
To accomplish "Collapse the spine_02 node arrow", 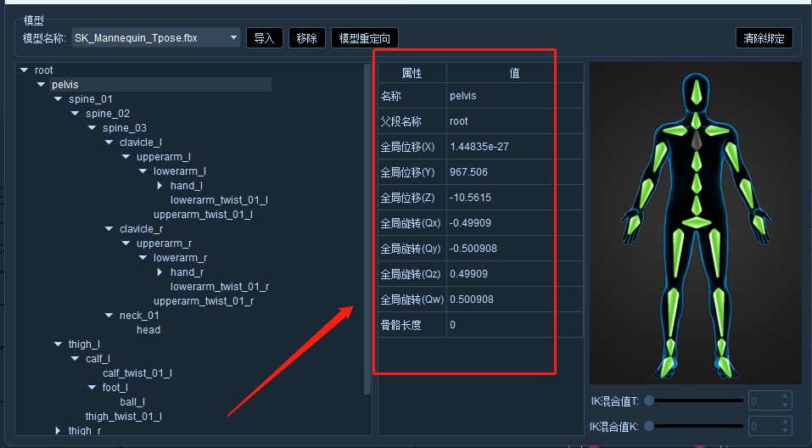I will 76,114.
